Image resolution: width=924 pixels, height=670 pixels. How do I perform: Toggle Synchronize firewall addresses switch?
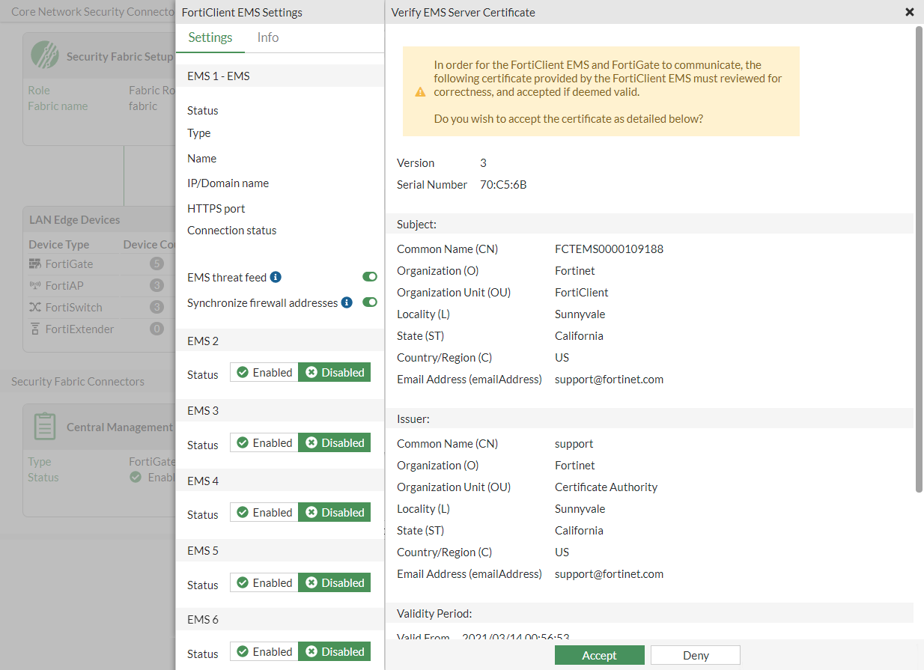(x=369, y=302)
